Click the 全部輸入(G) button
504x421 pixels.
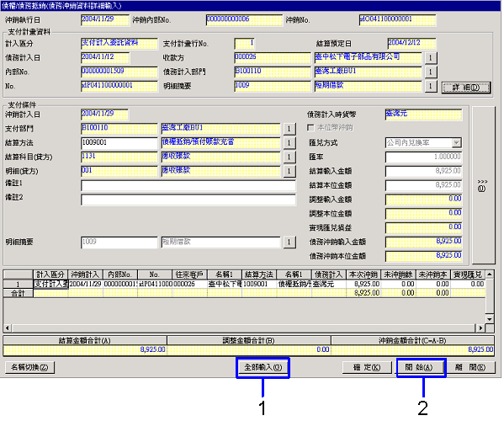[263, 367]
